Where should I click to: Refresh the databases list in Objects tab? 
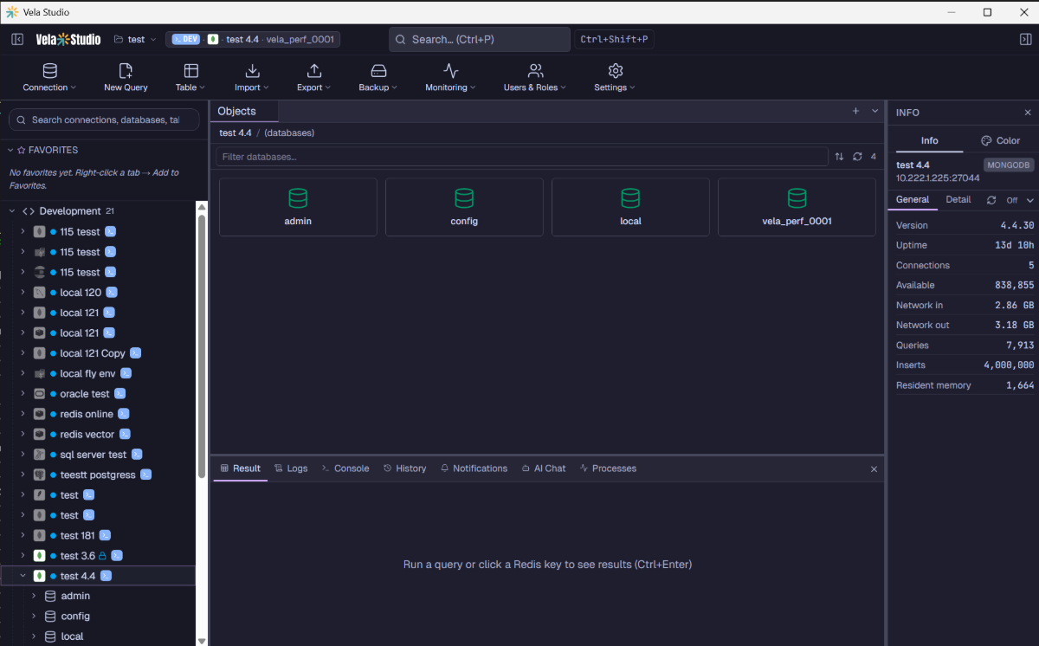click(857, 157)
